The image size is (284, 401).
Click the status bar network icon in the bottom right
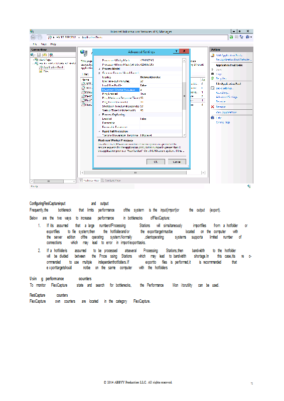[249, 186]
